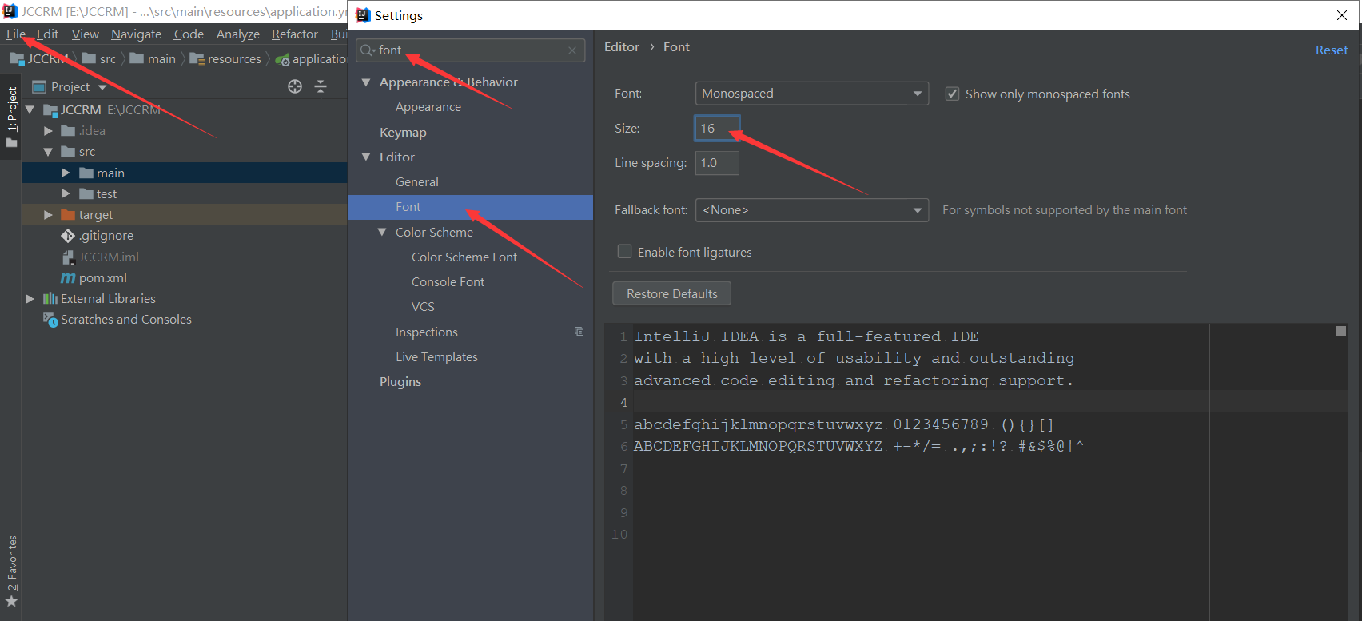
Task: Click the .gitignore file icon
Action: [68, 236]
